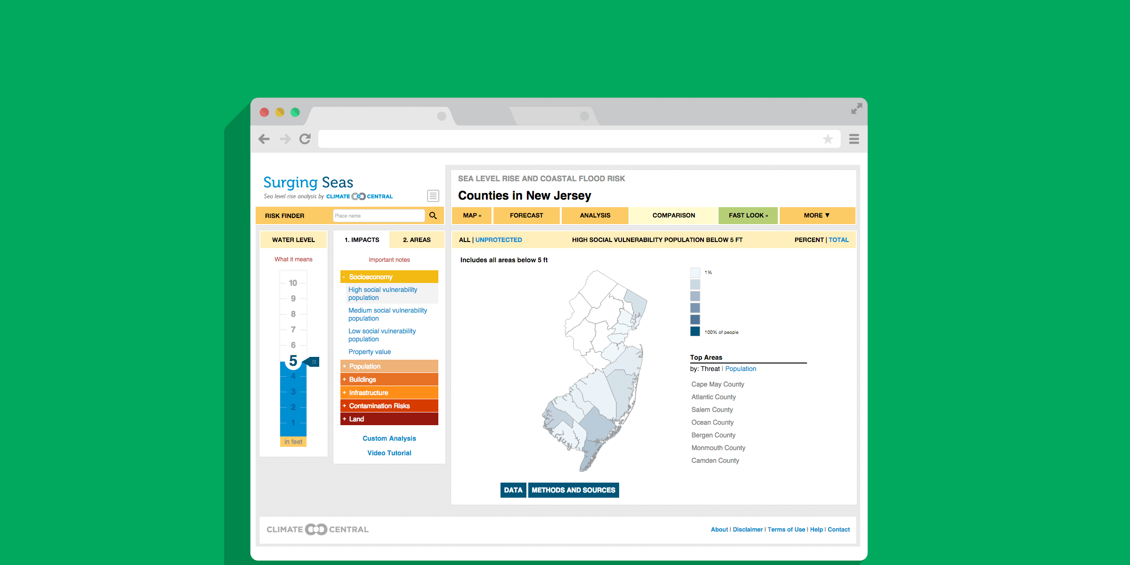Open the Forecast tab
Image resolution: width=1130 pixels, height=565 pixels.
[x=526, y=215]
